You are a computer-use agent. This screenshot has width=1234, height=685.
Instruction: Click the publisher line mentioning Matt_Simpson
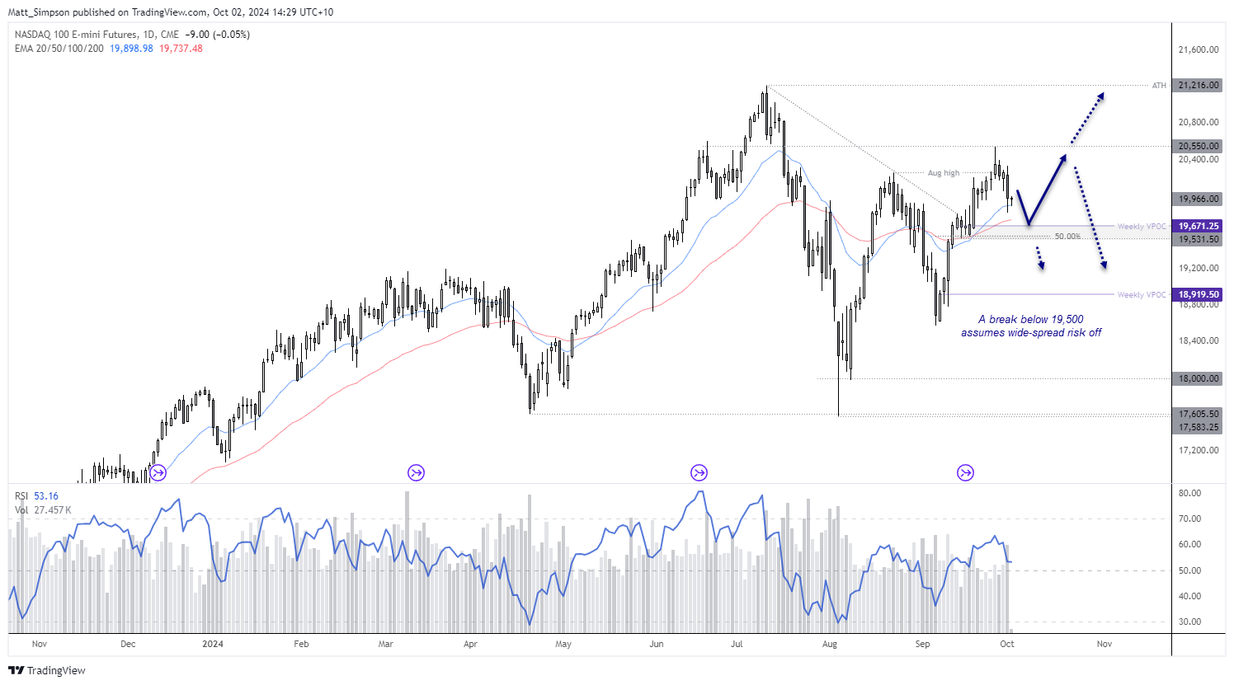tap(171, 12)
